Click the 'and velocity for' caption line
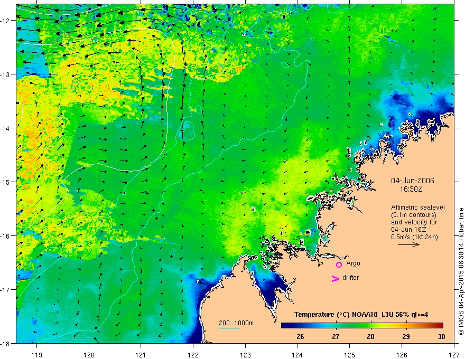Image resolution: width=465 pixels, height=359 pixels. point(414,222)
